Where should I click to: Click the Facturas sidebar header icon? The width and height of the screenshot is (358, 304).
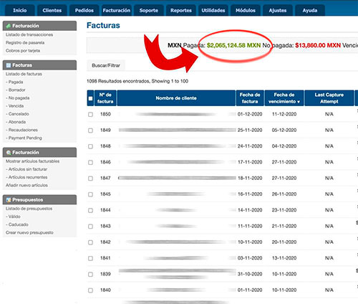9,65
